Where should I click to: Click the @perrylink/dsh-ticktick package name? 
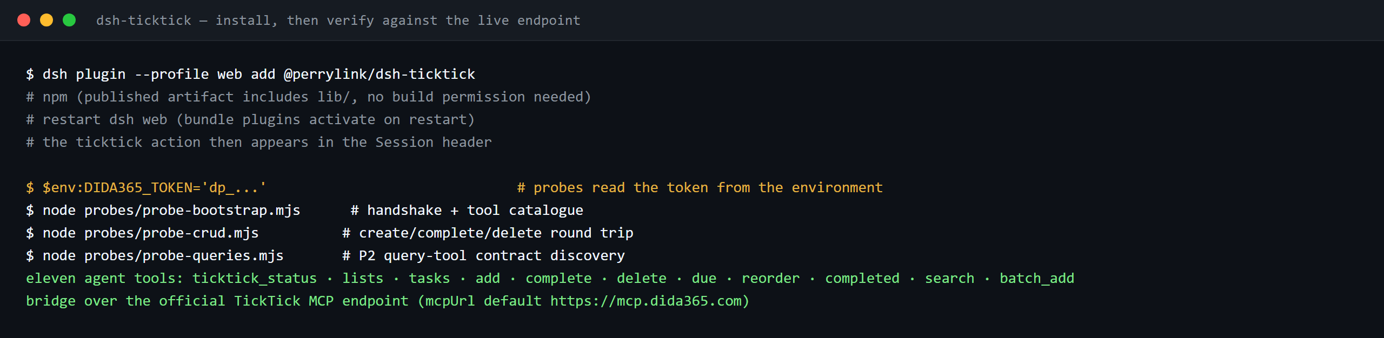(380, 74)
